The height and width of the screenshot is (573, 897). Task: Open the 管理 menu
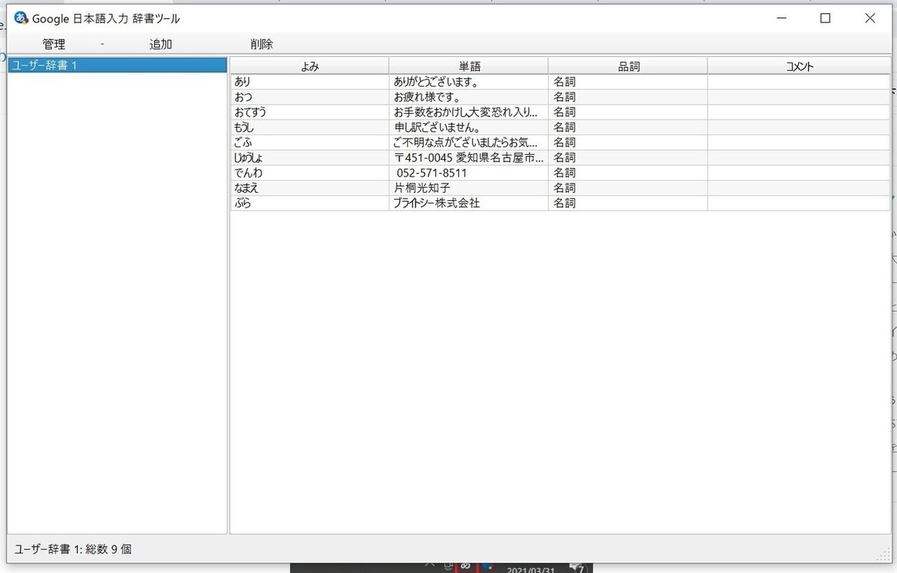pyautogui.click(x=54, y=44)
